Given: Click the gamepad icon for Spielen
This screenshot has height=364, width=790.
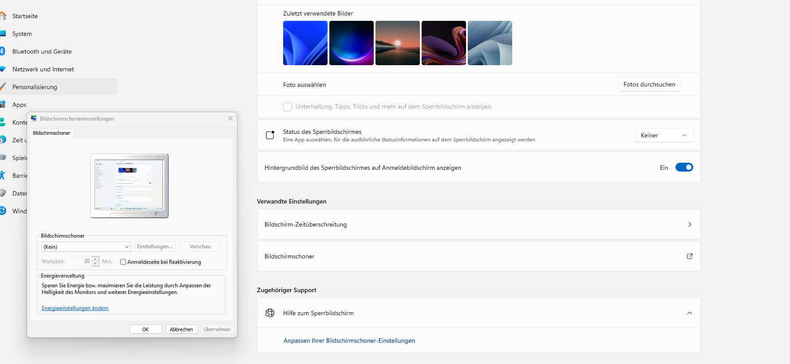Looking at the screenshot, I should (x=3, y=157).
